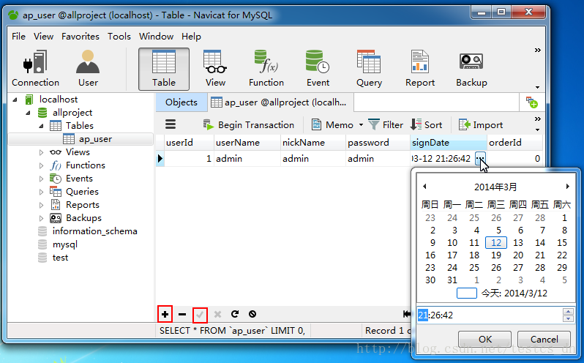This screenshot has width=584, height=363.
Task: Show more table toolbar items chevron
Action: pos(537,119)
